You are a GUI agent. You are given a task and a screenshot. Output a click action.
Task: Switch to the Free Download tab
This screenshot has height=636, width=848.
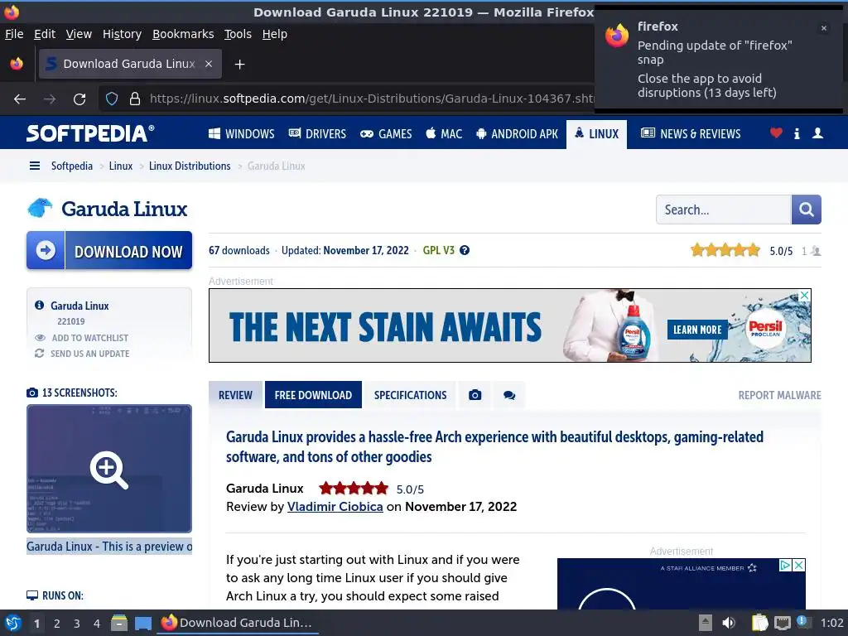tap(313, 395)
